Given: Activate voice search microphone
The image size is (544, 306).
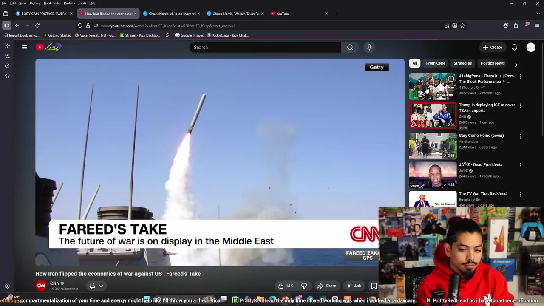Looking at the screenshot, I should point(369,47).
